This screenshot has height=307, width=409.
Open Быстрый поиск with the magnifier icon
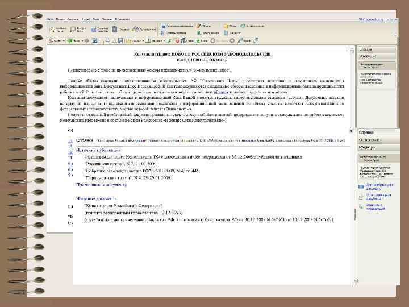click(78, 30)
